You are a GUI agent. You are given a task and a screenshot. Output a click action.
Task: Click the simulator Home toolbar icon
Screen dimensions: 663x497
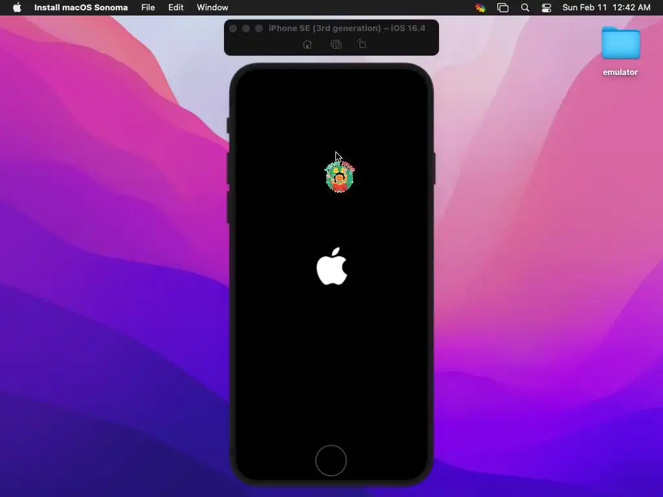308,45
